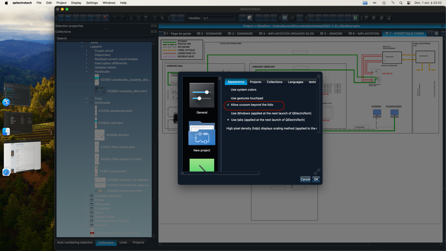Click the Undo arrow in toolbar
The height and width of the screenshot is (251, 446).
pos(114,18)
